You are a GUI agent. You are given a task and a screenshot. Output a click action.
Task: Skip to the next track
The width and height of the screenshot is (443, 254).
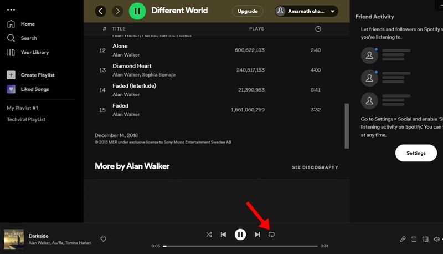(257, 235)
